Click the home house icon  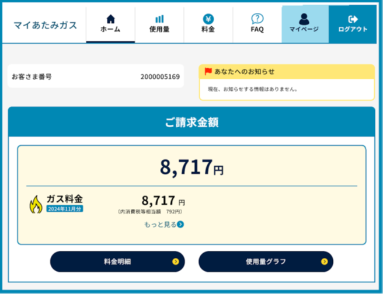coord(110,19)
